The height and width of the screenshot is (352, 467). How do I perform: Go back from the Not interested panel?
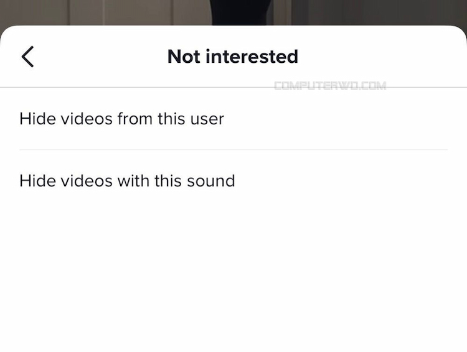27,57
